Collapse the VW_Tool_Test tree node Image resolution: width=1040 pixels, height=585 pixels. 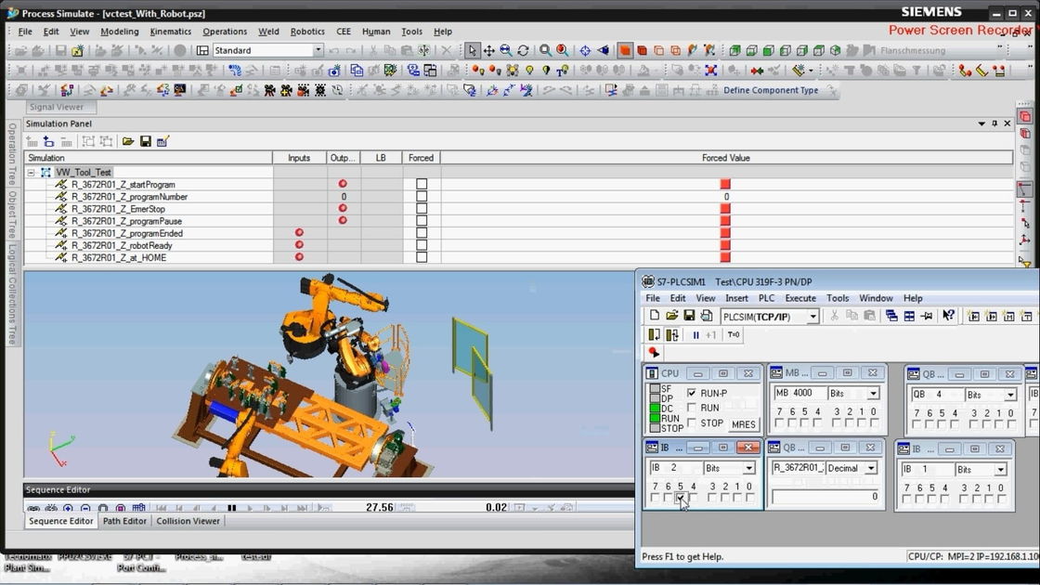click(31, 173)
